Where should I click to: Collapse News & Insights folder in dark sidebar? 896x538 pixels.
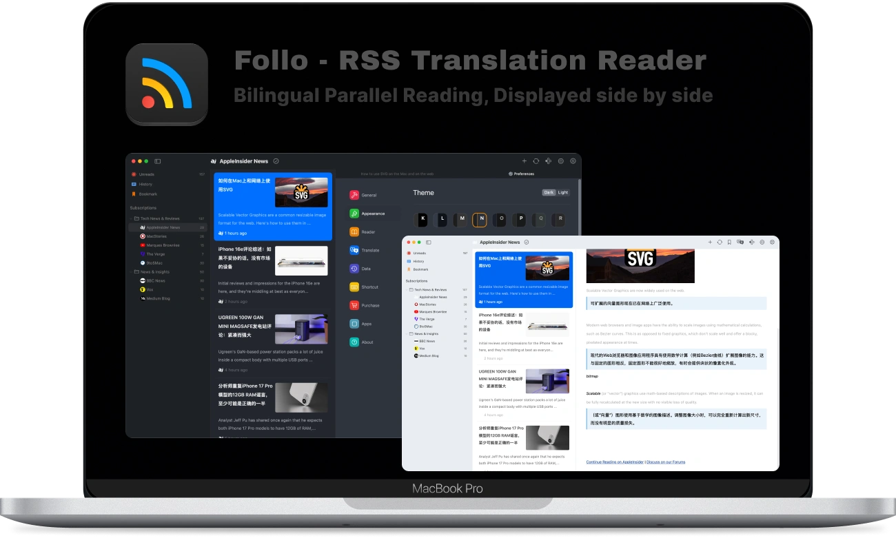tap(131, 272)
